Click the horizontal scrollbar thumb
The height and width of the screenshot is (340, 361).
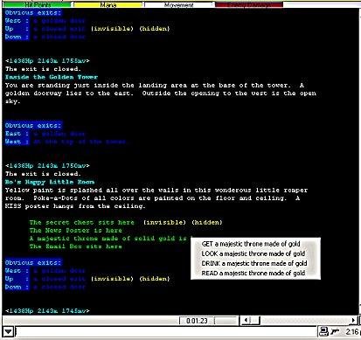(x=255, y=321)
